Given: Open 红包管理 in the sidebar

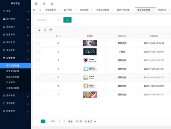Looking at the screenshot, I should (15, 82).
